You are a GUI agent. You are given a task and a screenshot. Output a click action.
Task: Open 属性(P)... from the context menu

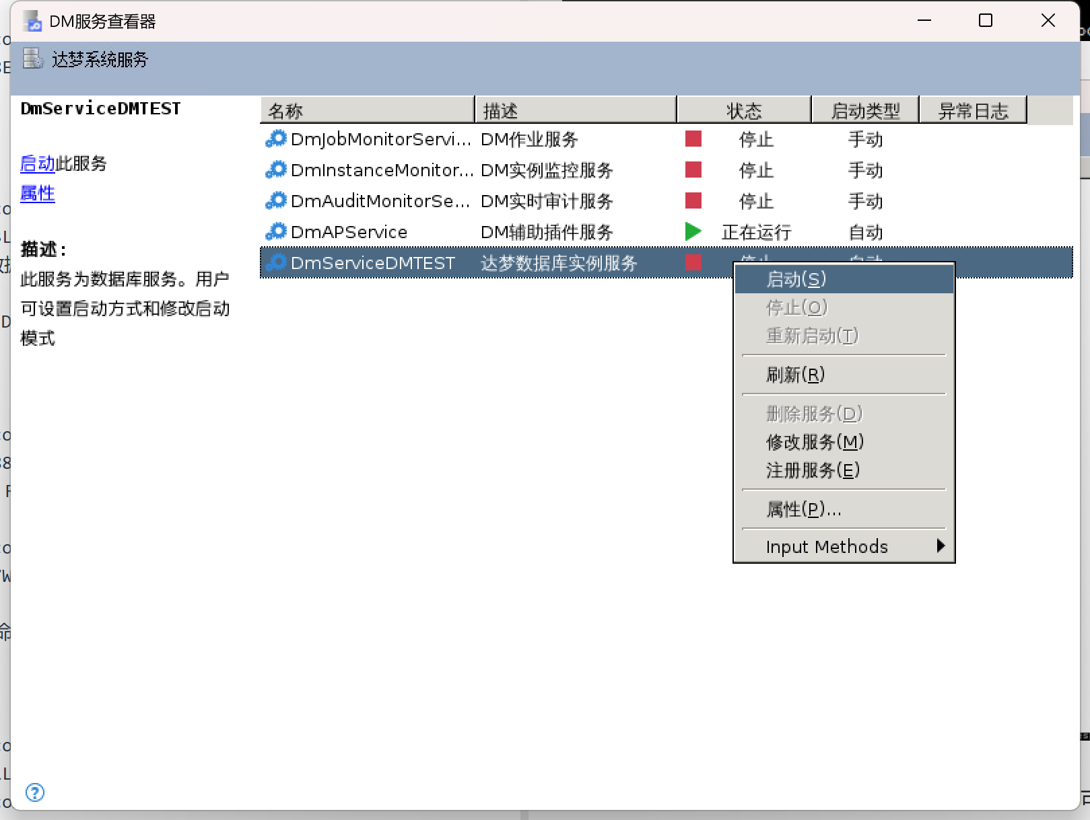(844, 509)
